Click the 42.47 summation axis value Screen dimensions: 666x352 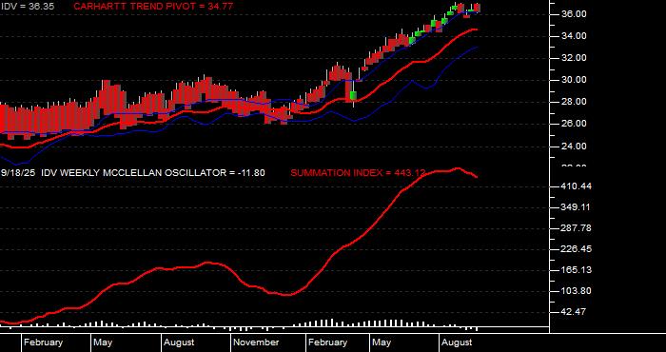tap(575, 312)
